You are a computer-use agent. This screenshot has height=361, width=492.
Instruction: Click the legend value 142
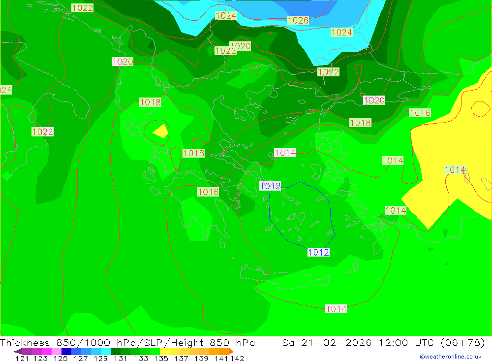point(237,358)
